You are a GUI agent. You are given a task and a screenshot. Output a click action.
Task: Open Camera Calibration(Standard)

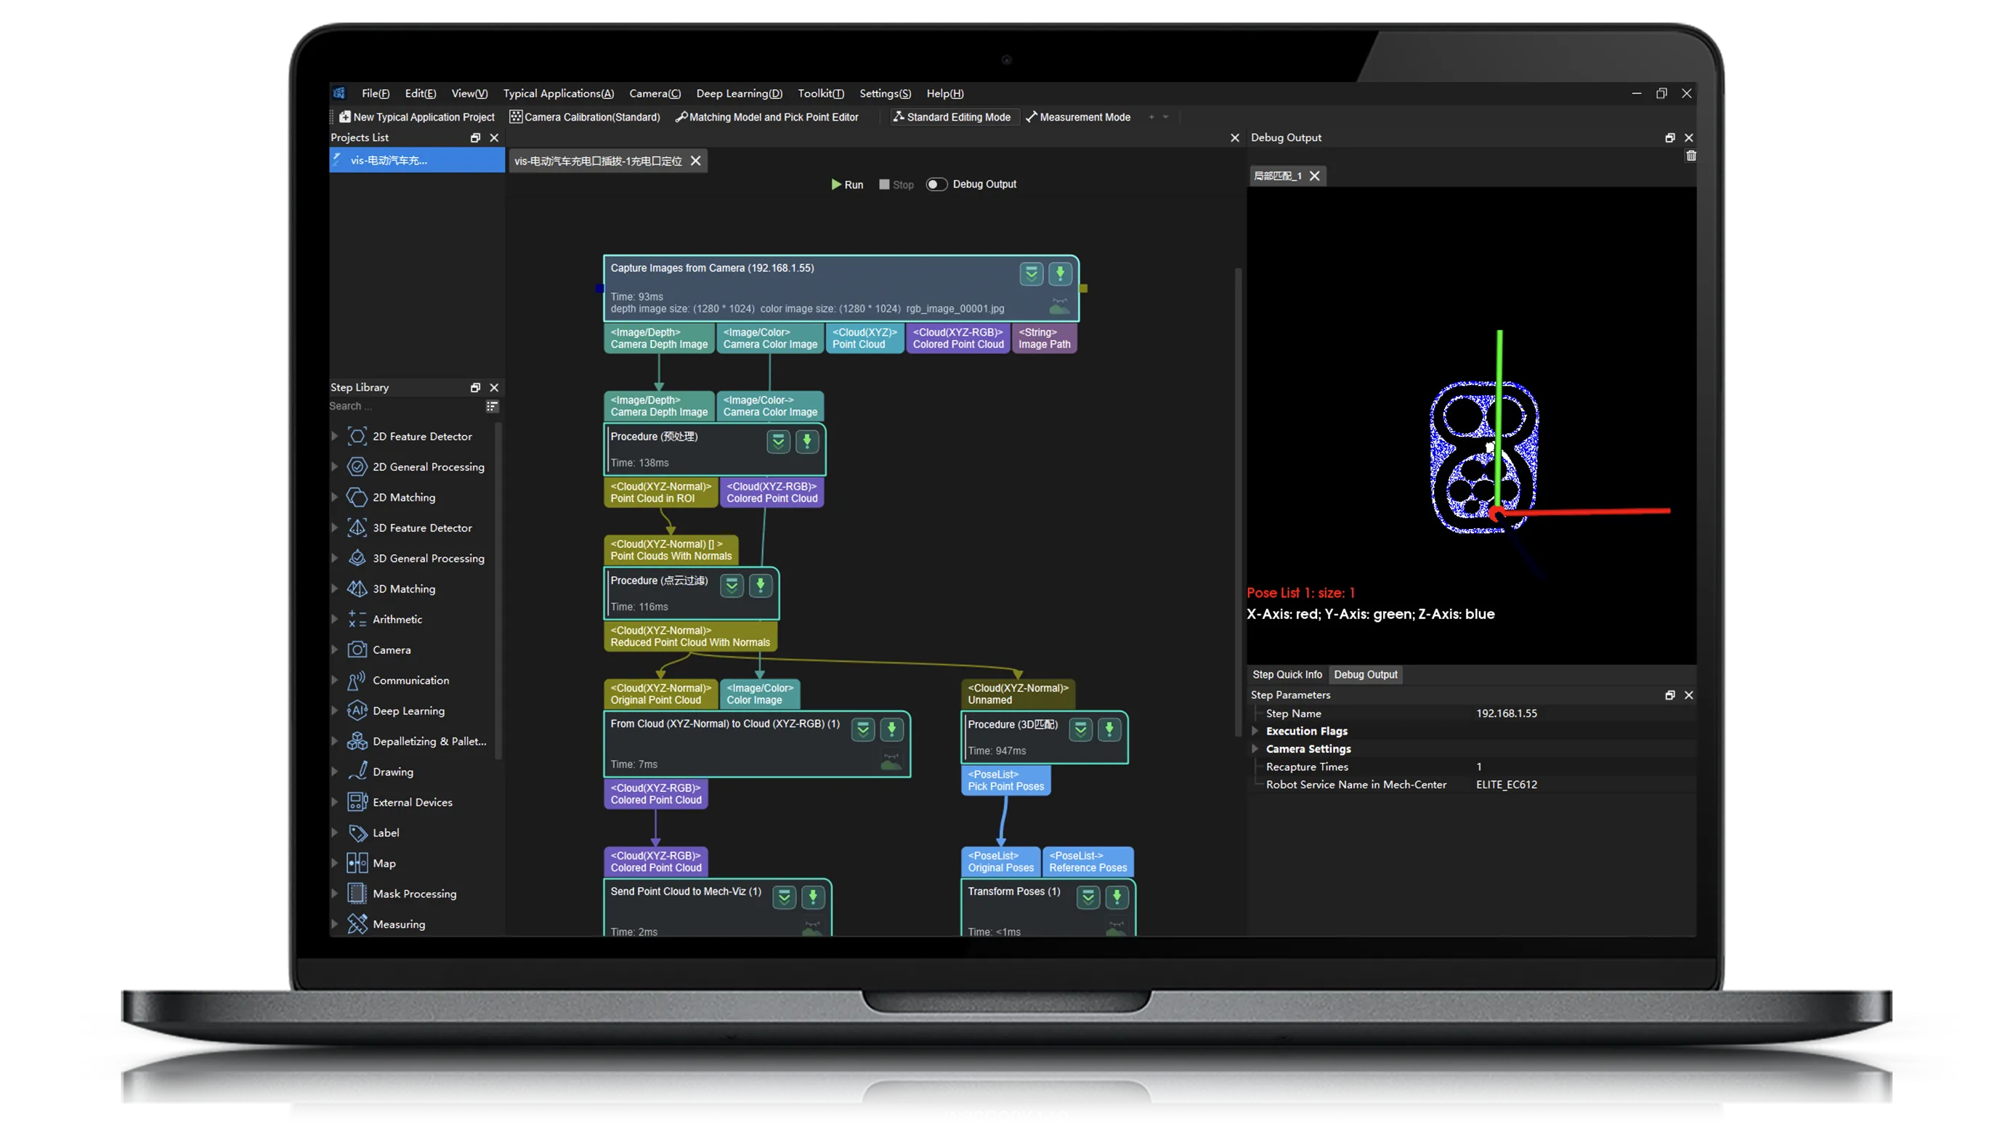[585, 117]
